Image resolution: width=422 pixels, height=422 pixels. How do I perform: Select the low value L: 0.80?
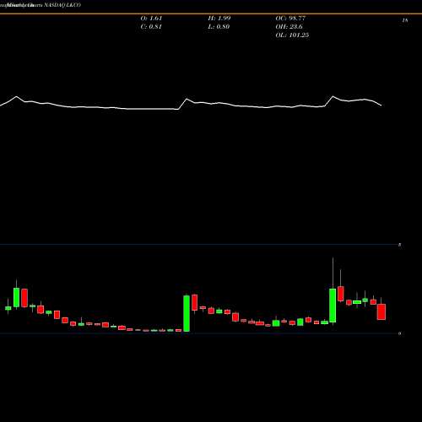[219, 27]
